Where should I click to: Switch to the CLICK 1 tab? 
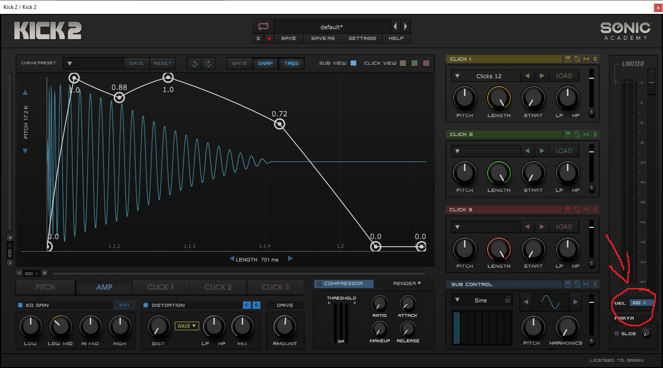click(x=160, y=287)
